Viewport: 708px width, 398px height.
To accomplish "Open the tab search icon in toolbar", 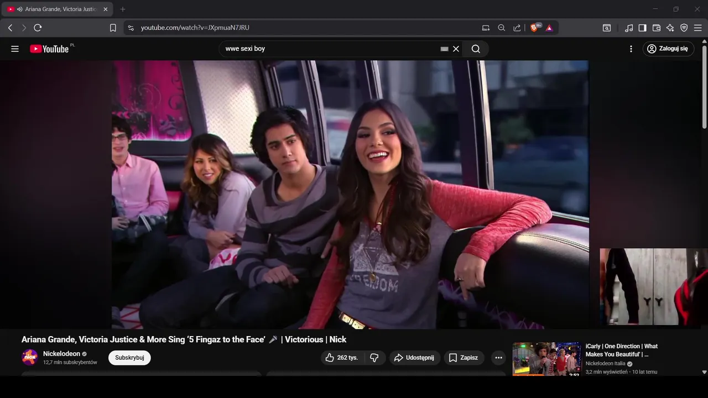I will click(607, 28).
